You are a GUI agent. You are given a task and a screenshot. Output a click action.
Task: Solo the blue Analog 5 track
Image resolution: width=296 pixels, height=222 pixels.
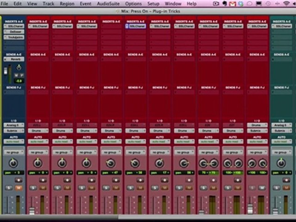(9, 188)
